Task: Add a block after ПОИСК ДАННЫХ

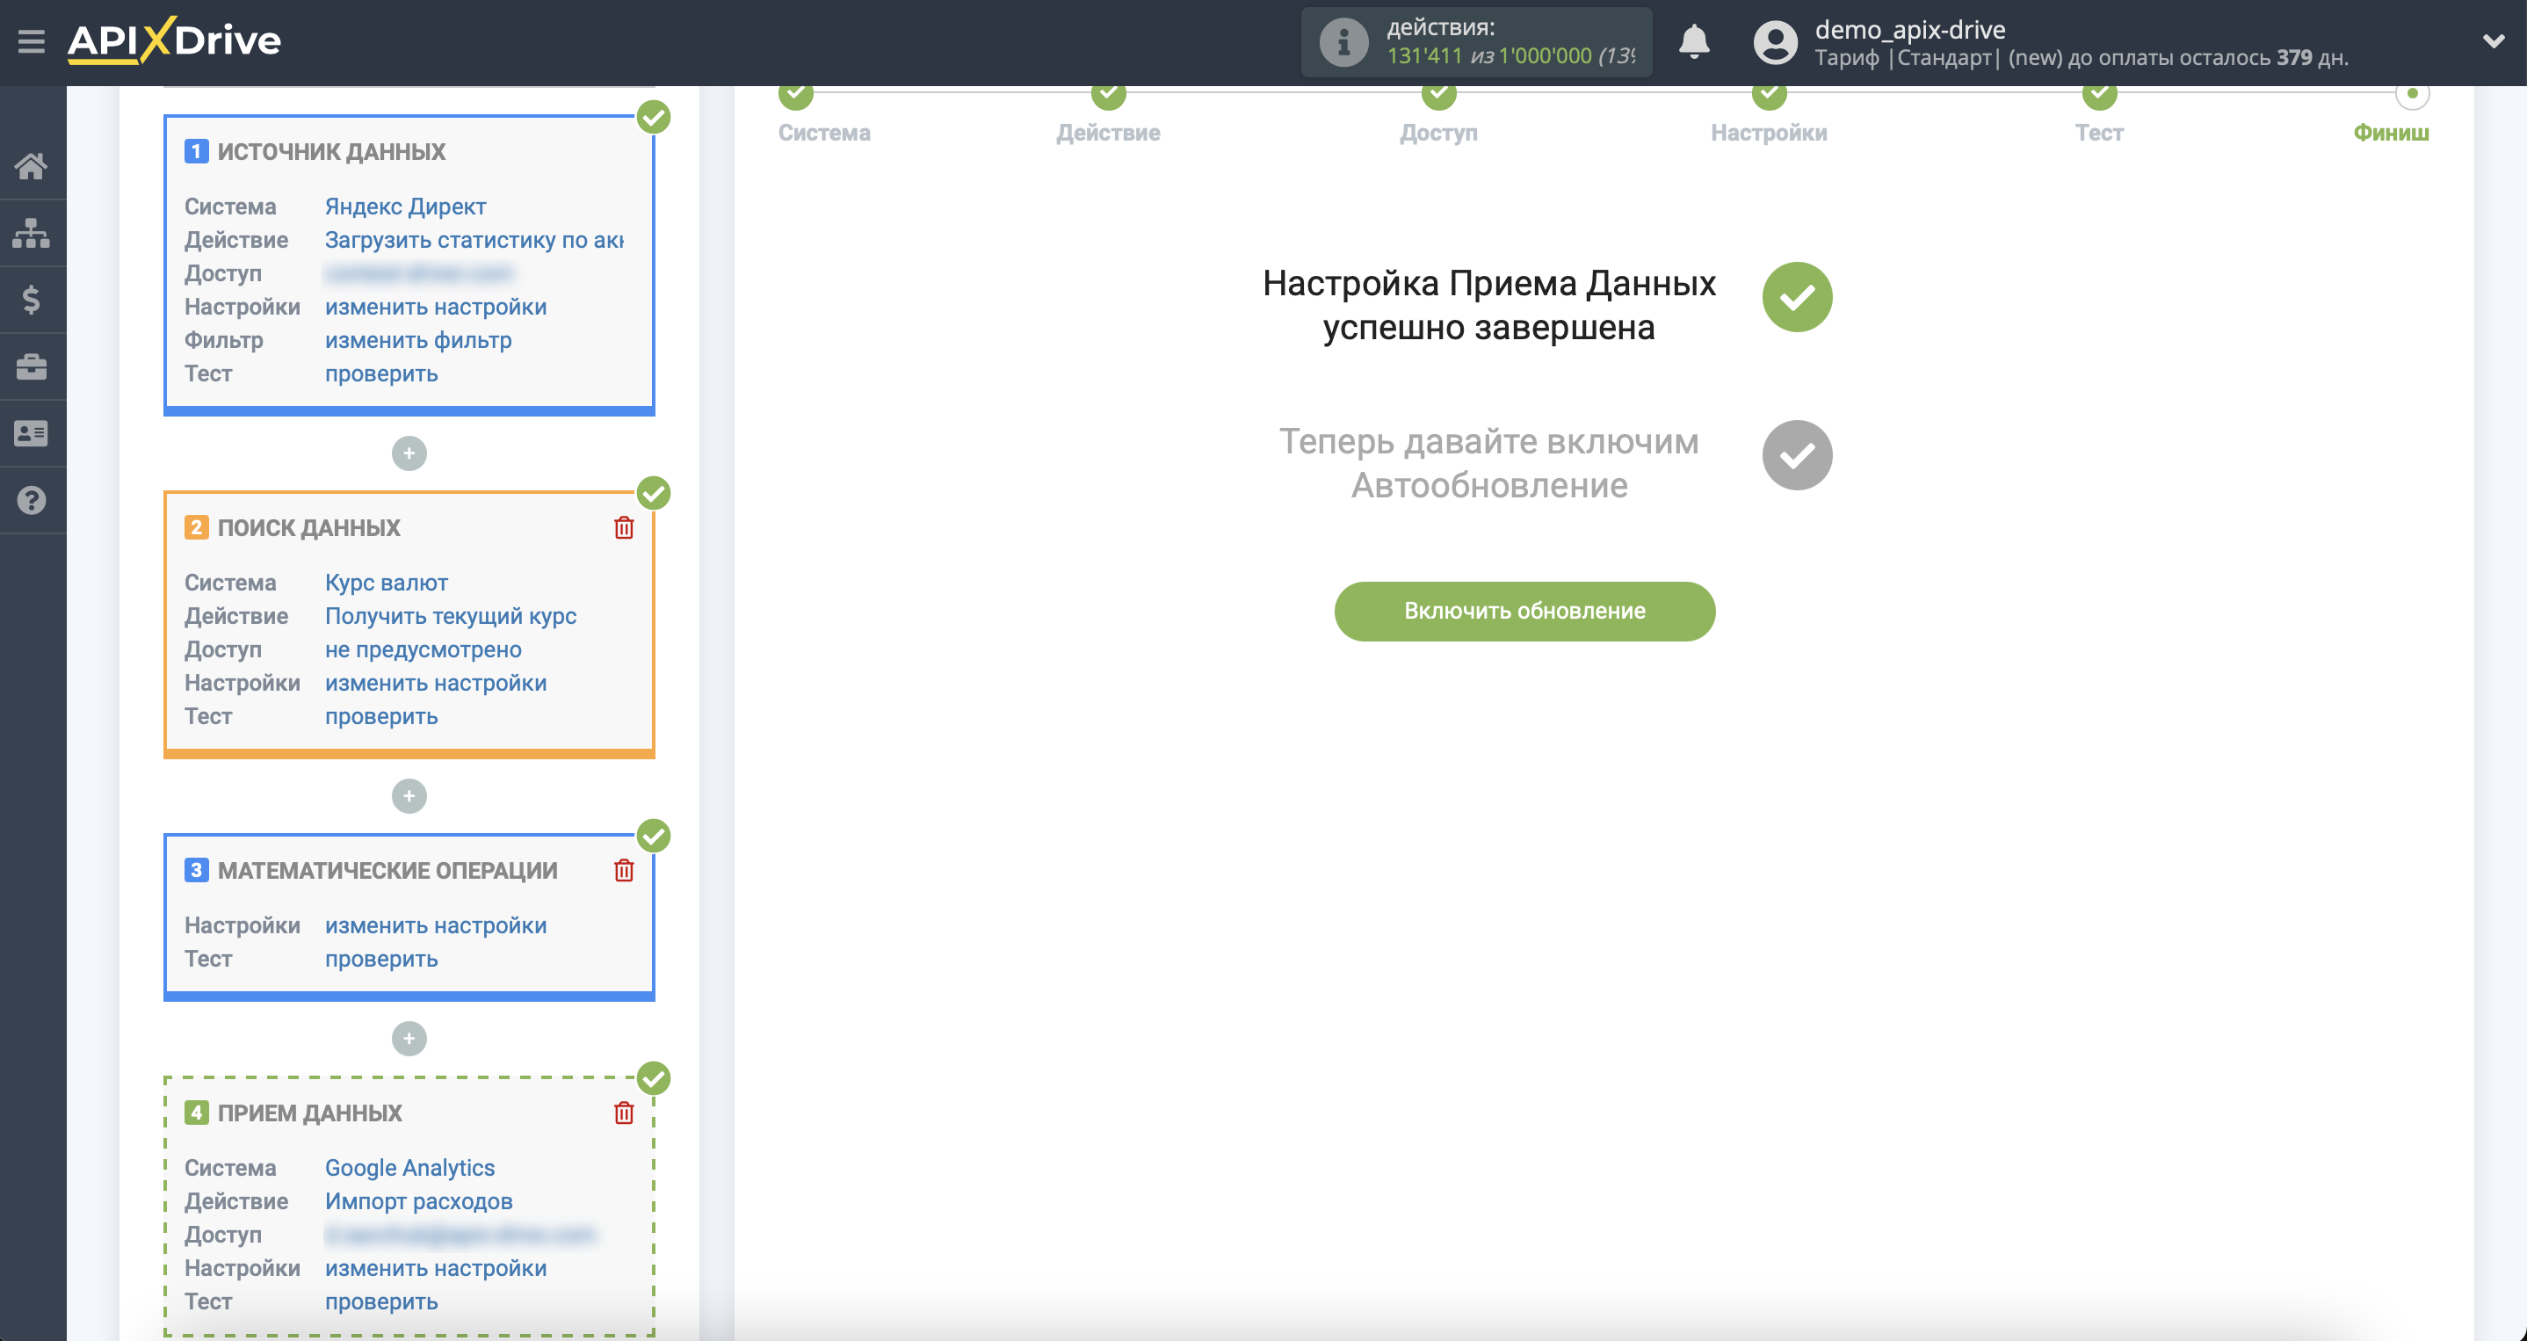Action: pos(409,795)
